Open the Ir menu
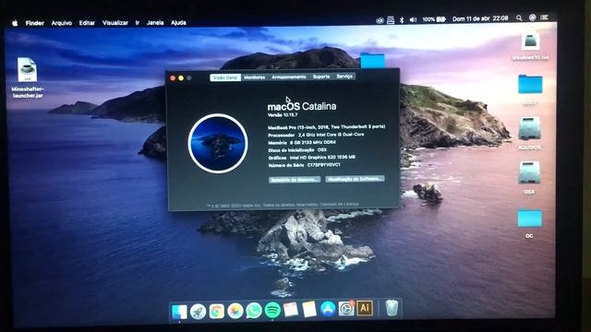591x332 pixels. coord(138,22)
